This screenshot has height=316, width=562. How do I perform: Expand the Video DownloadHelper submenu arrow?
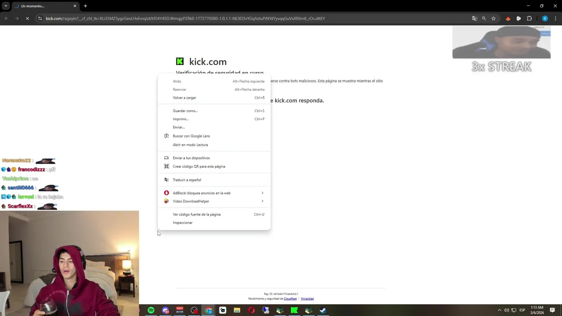click(x=263, y=201)
